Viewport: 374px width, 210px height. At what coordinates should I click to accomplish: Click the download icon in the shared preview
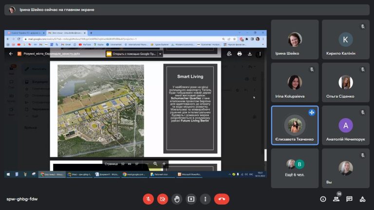click(x=250, y=54)
